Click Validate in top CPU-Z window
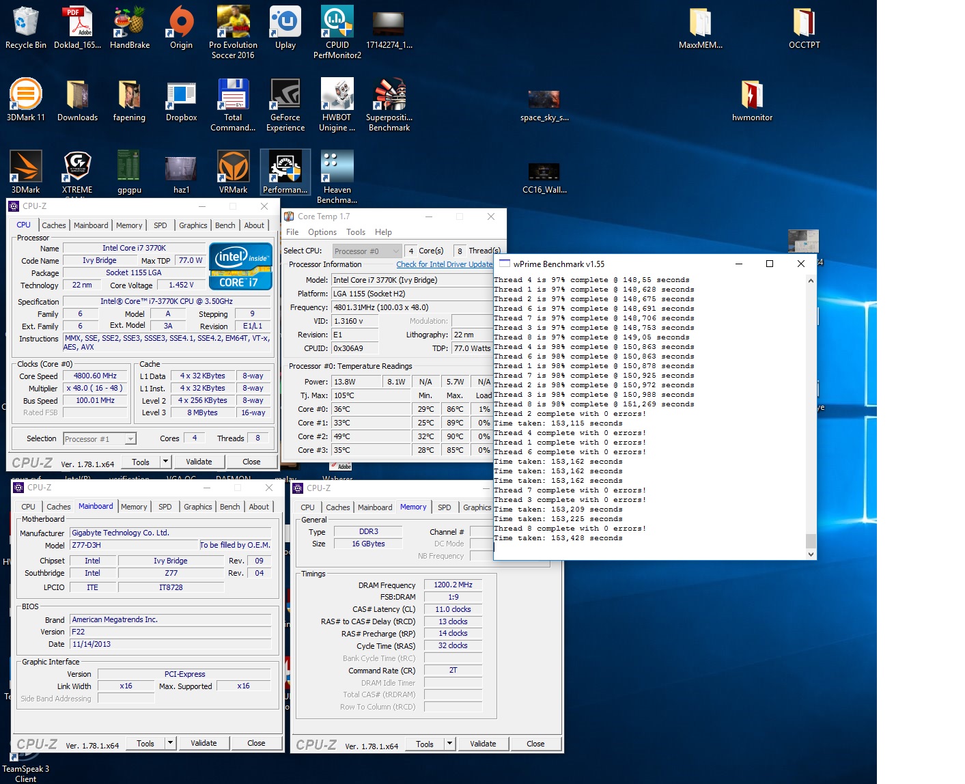Viewport: 965px width, 784px height. point(199,462)
